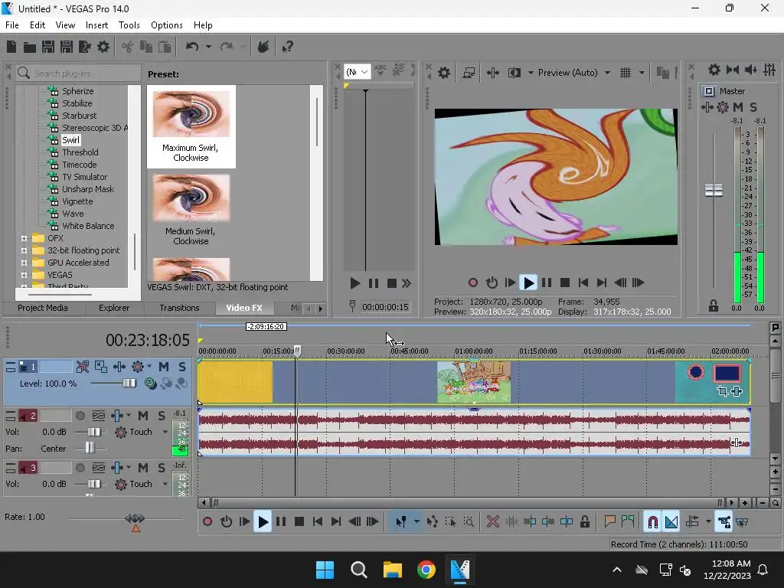This screenshot has width=784, height=588.
Task: Switch to the Explorer tab
Action: [x=113, y=308]
